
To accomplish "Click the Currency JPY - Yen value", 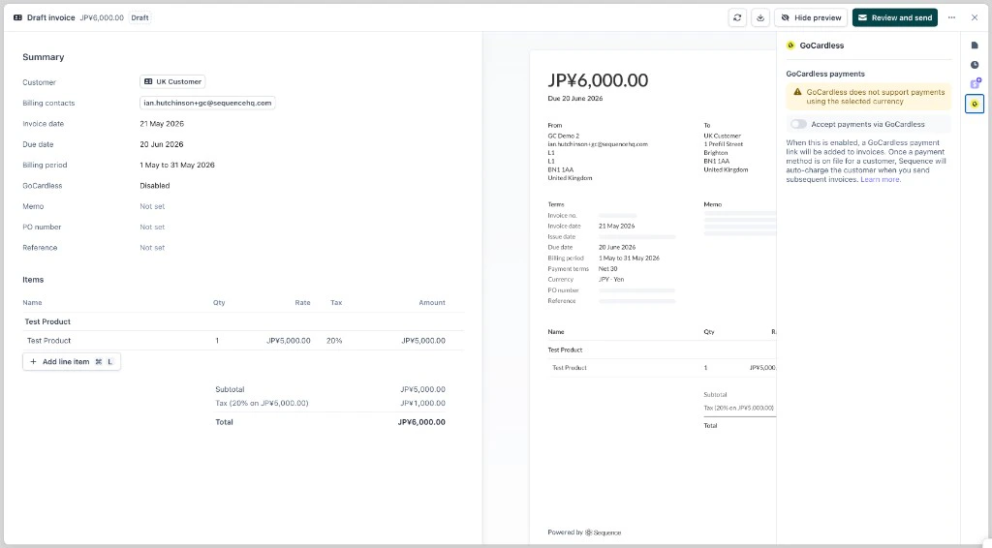I will point(611,280).
